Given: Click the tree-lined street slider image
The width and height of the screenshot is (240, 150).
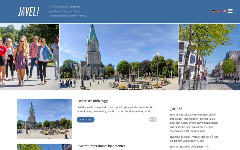Looking at the screenshot, I should tap(209, 57).
